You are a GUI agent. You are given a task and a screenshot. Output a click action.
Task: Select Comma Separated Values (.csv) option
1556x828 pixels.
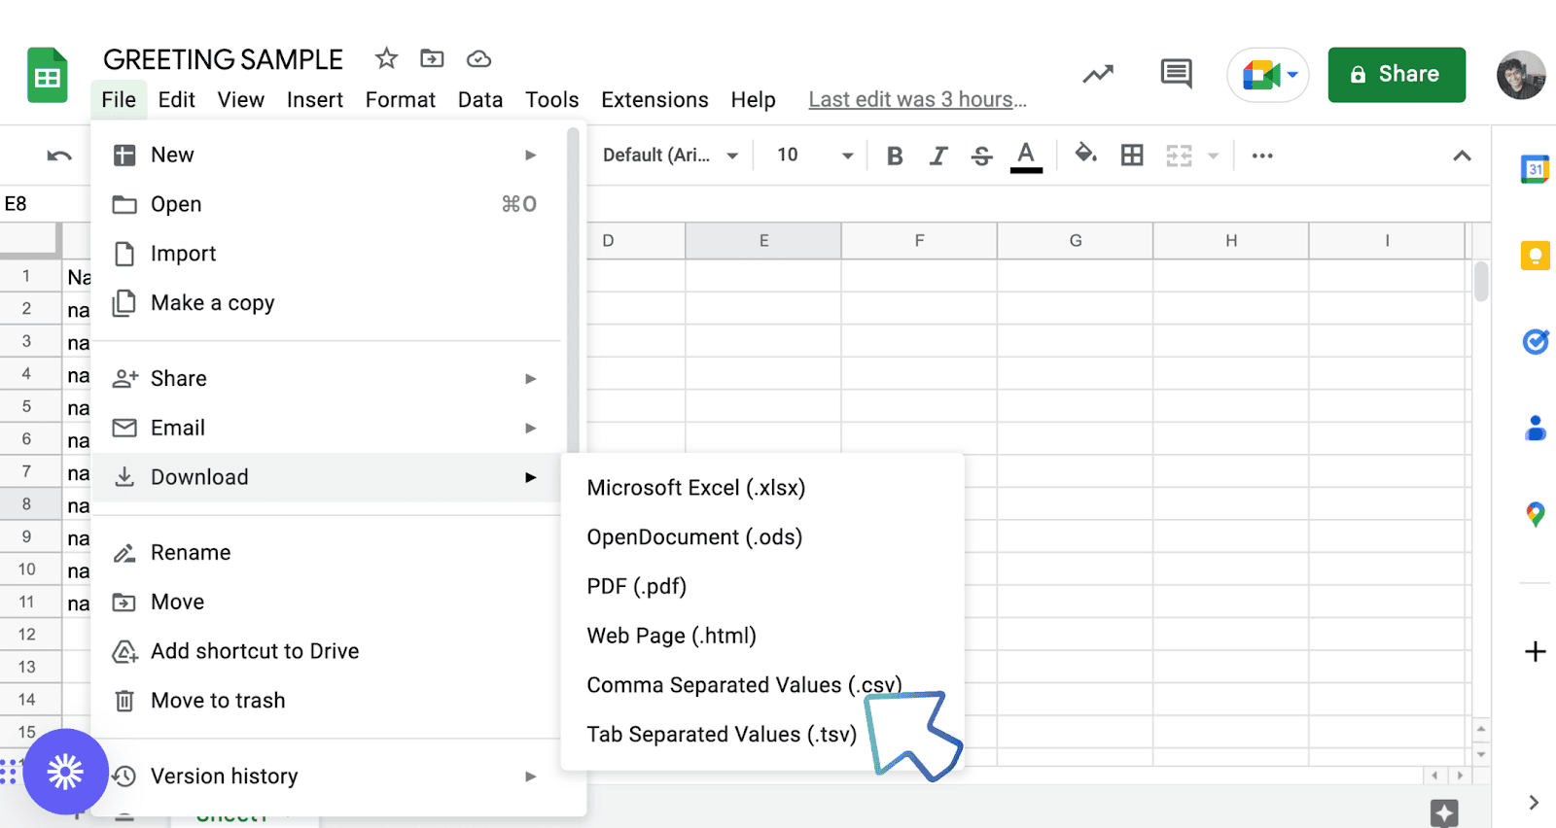744,685
